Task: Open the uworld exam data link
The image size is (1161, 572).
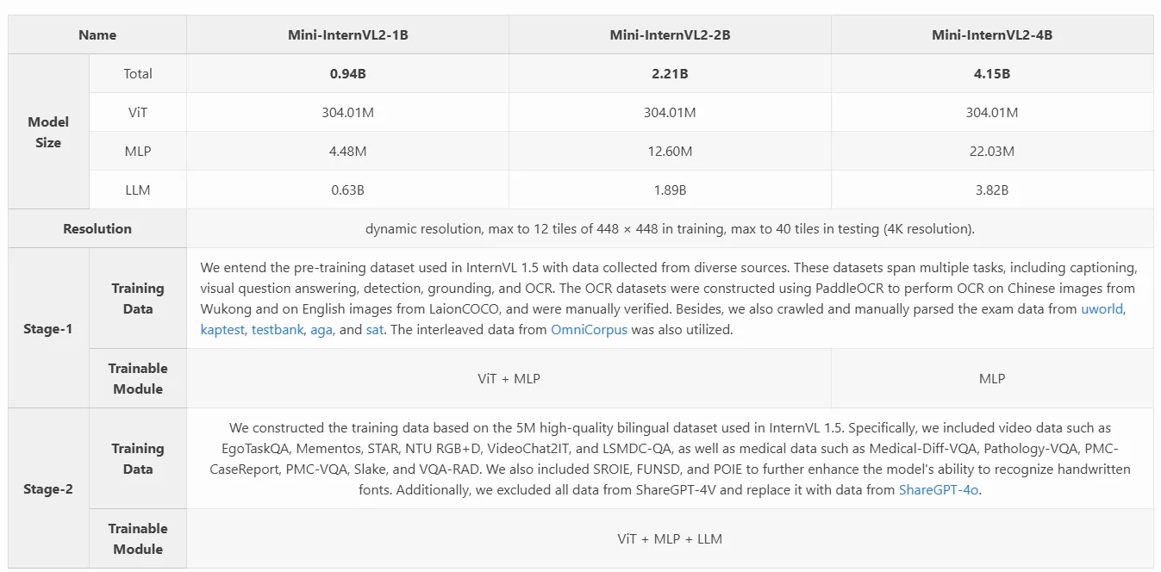Action: (1102, 309)
